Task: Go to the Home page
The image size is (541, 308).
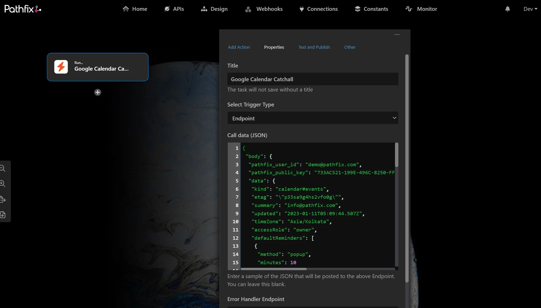Action: click(135, 9)
